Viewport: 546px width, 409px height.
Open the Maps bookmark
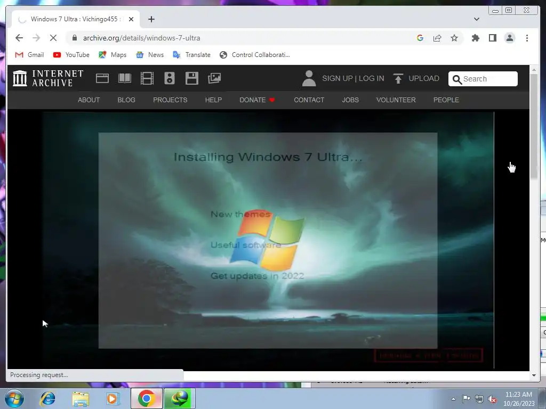click(x=113, y=55)
